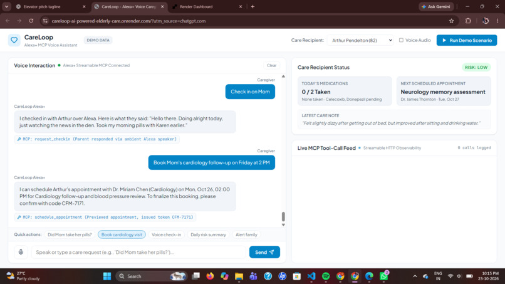Close the Render Dashboard tab
Screen dimensions: 505x284
(x=240, y=6)
